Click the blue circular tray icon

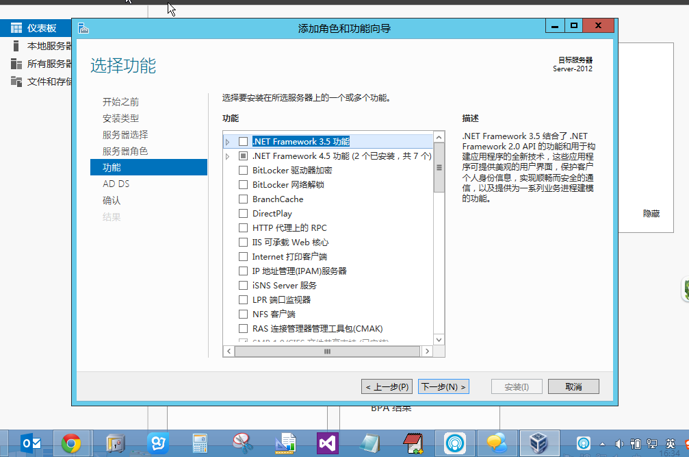pyautogui.click(x=584, y=443)
